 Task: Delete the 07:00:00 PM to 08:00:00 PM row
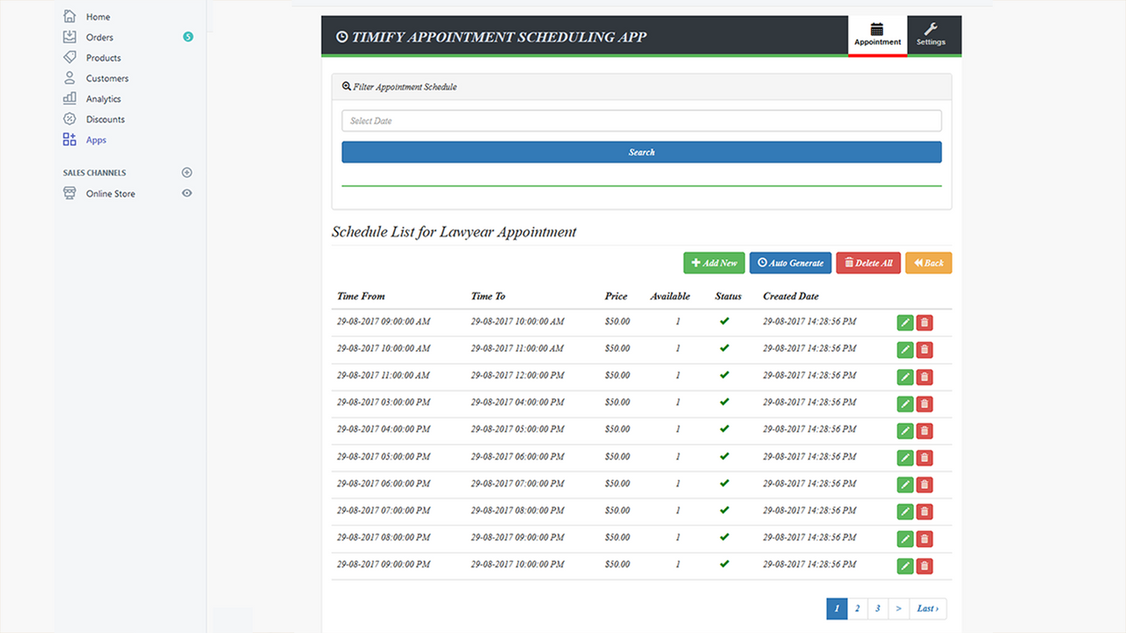click(x=925, y=512)
